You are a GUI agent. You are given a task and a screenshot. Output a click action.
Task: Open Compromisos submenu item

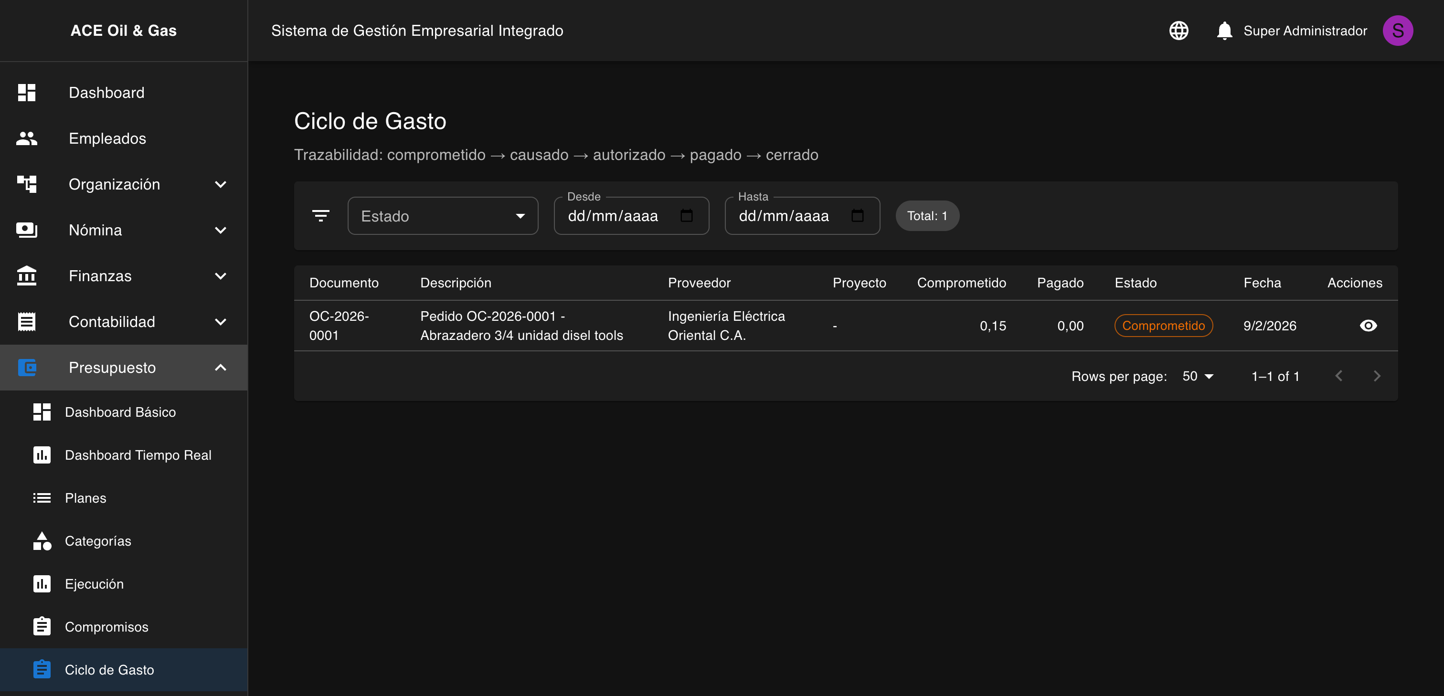[x=124, y=626]
